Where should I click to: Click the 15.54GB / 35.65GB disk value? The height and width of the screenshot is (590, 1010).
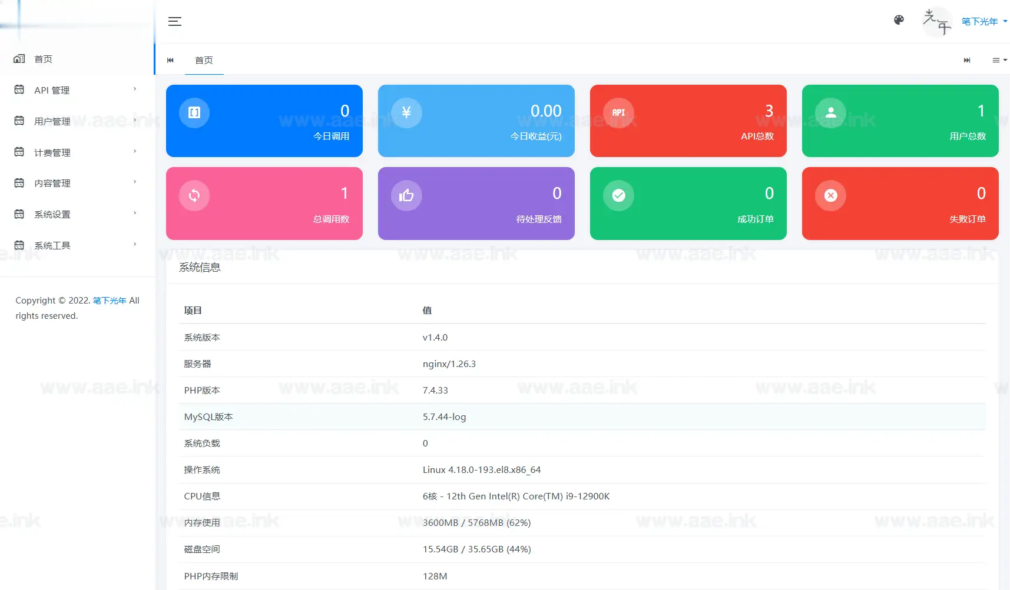[476, 549]
